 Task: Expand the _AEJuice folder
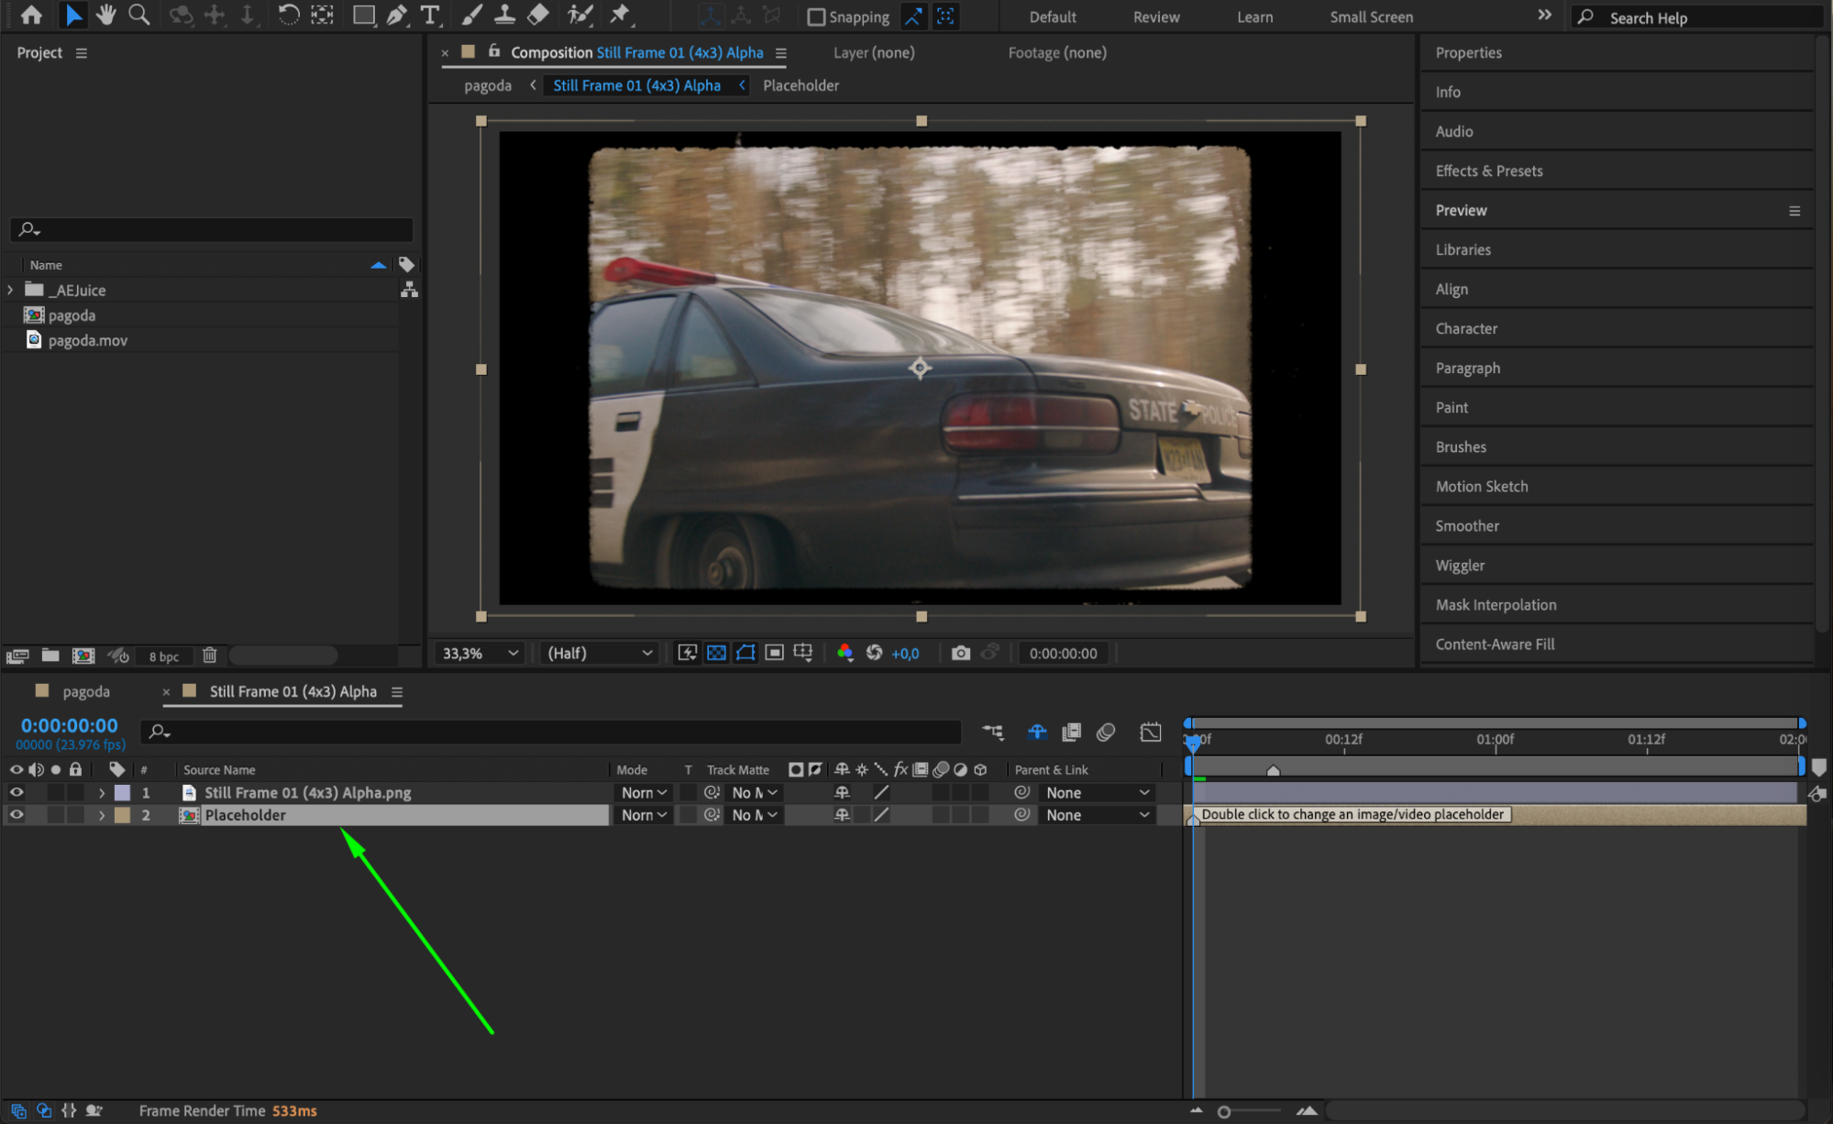pyautogui.click(x=10, y=290)
